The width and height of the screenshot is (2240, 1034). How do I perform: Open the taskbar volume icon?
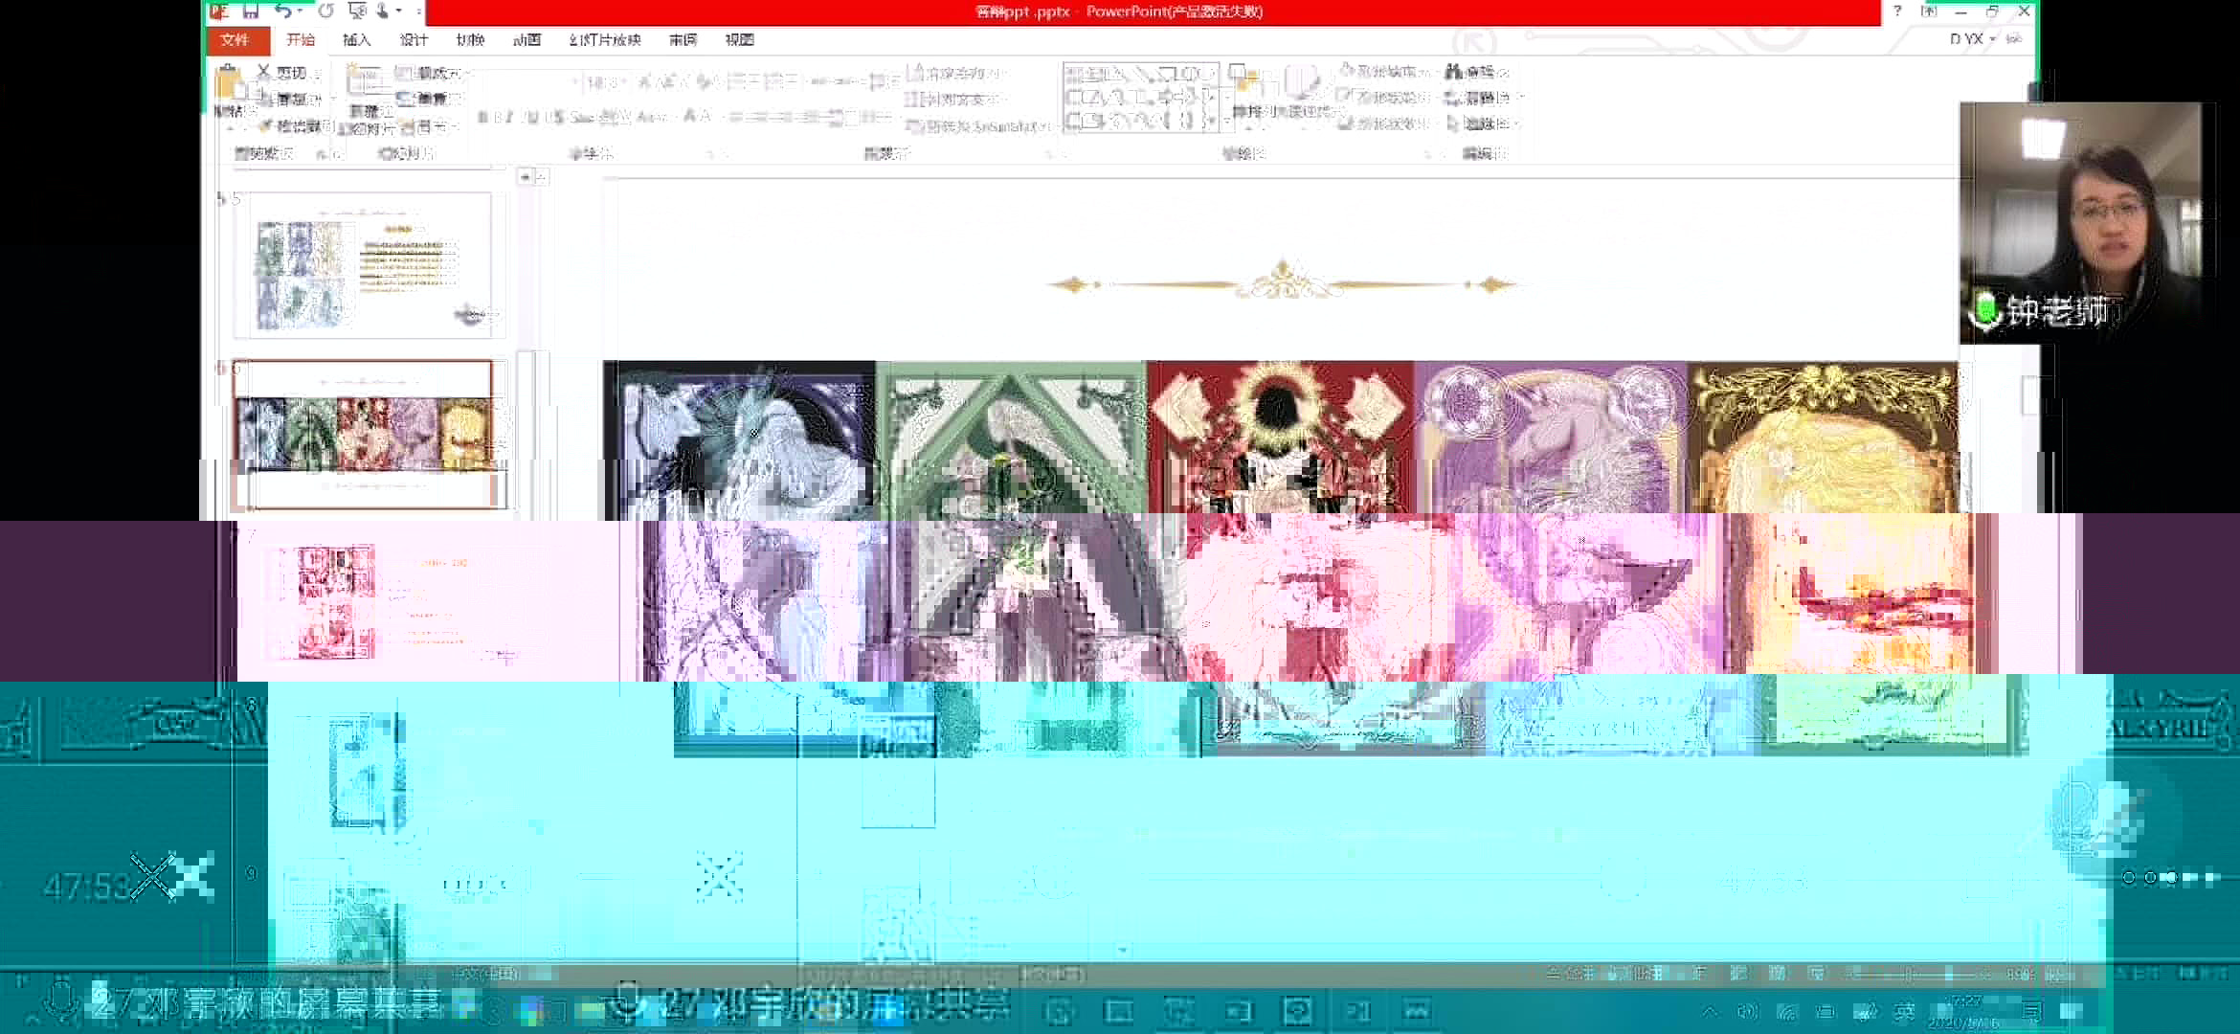coord(1748,1011)
